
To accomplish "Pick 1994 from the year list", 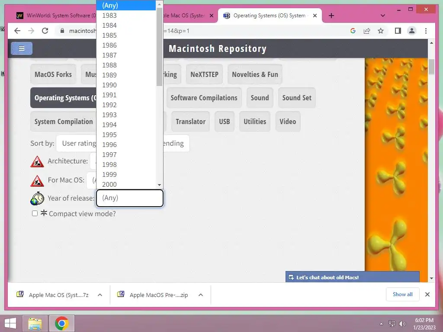I will [x=126, y=125].
